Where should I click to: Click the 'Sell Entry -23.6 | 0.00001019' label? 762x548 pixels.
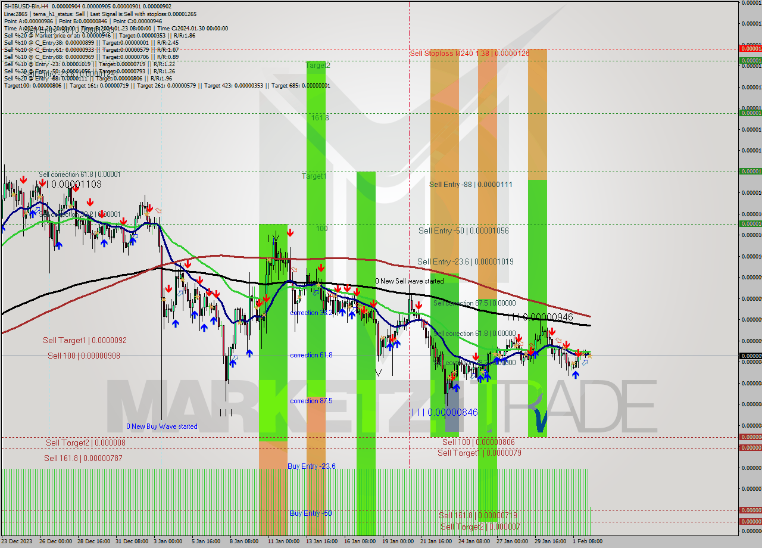[466, 261]
